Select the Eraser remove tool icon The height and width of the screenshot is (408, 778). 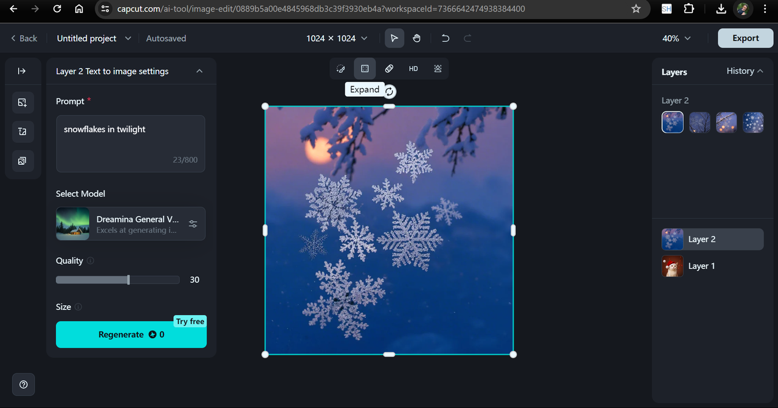(x=389, y=69)
